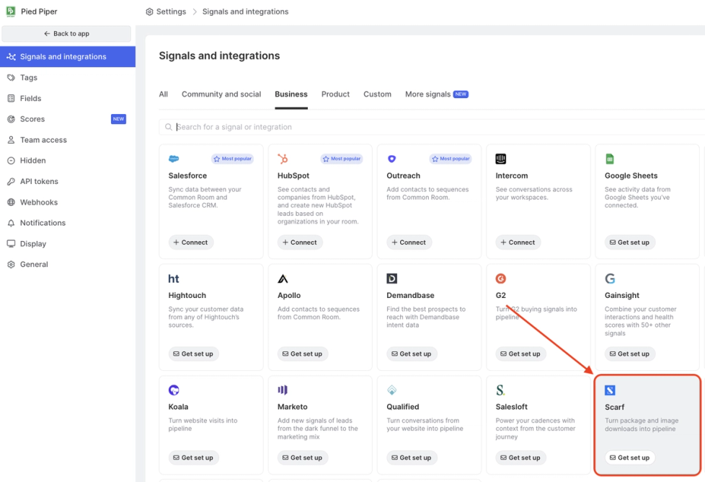Screen dimensions: 705x482
Task: Click the Outreach logo icon
Action: [391, 159]
